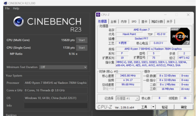Click the extended model value 75

154,58
